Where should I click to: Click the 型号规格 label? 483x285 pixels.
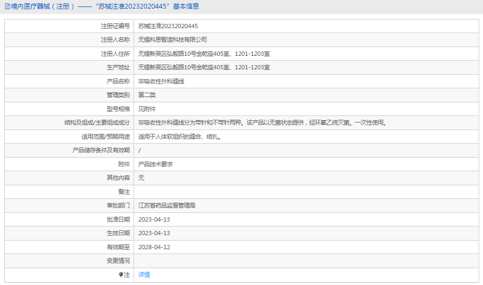[118, 109]
